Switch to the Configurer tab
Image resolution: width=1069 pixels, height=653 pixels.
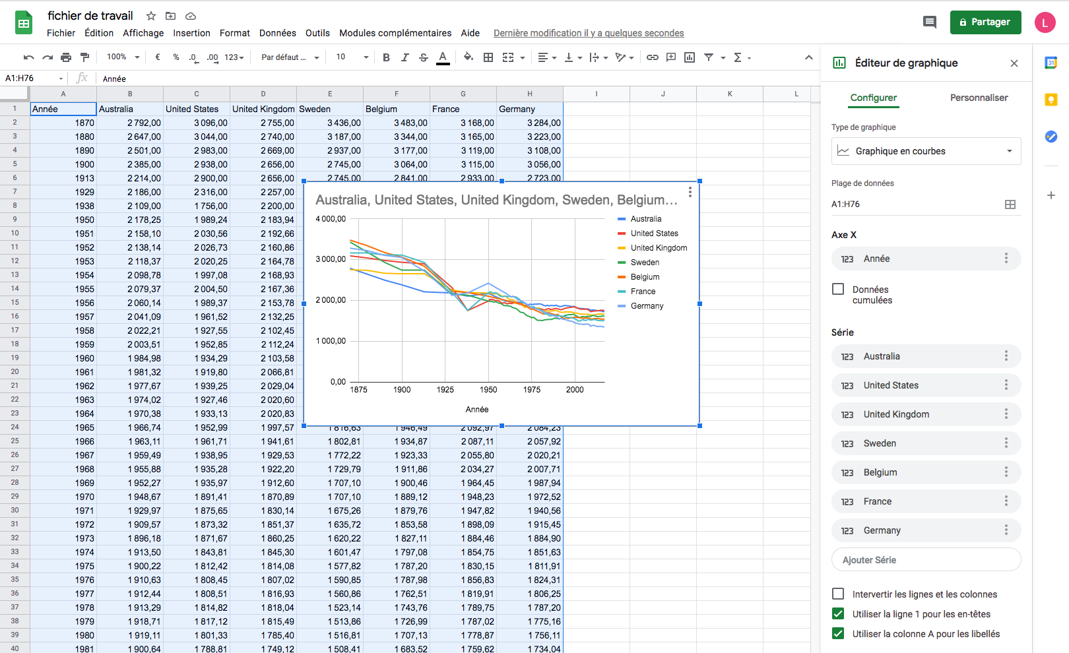[x=873, y=98]
